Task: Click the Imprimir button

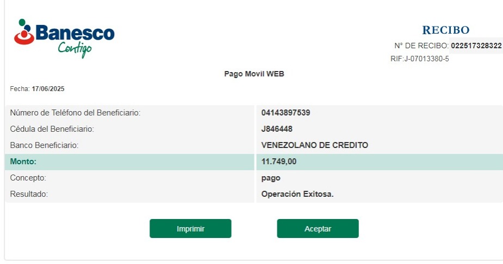Action: [190, 229]
